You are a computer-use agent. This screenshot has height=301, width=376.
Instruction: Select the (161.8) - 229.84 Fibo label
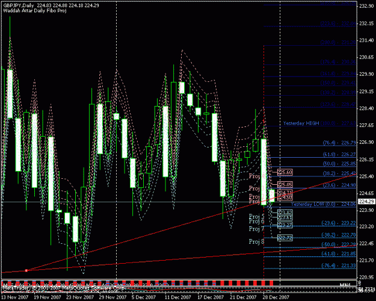tap(338, 73)
